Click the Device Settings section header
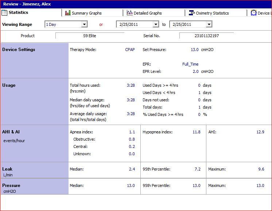The image size is (272, 211). pyautogui.click(x=19, y=50)
